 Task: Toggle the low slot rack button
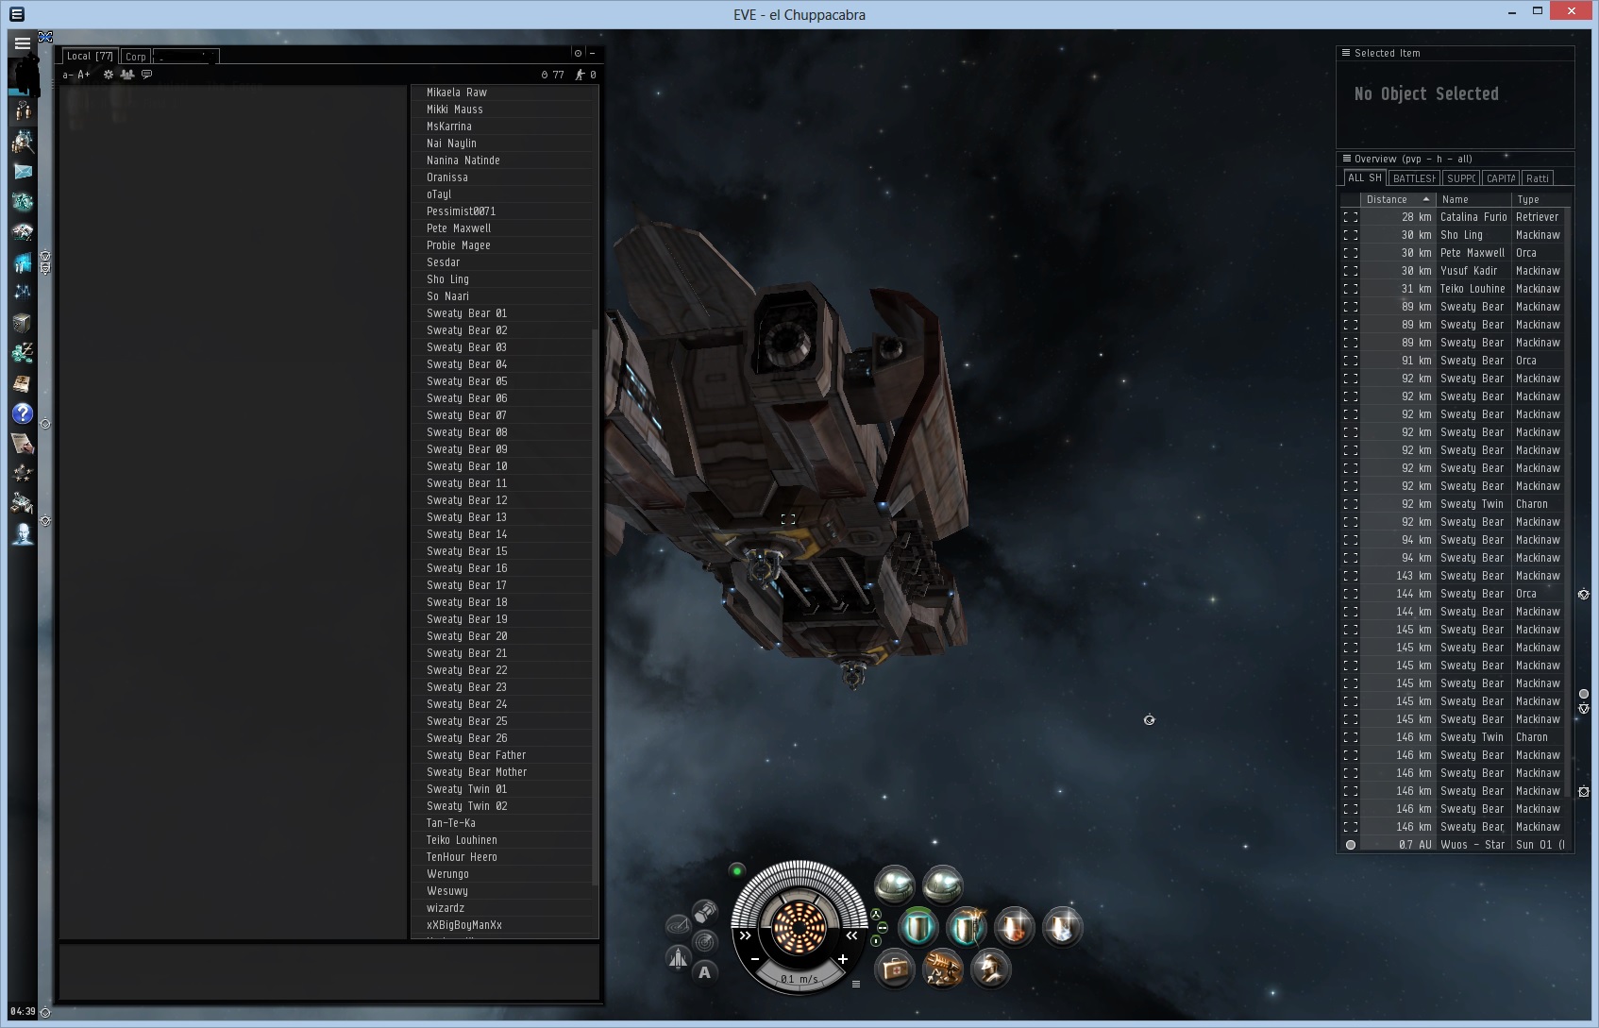click(877, 940)
